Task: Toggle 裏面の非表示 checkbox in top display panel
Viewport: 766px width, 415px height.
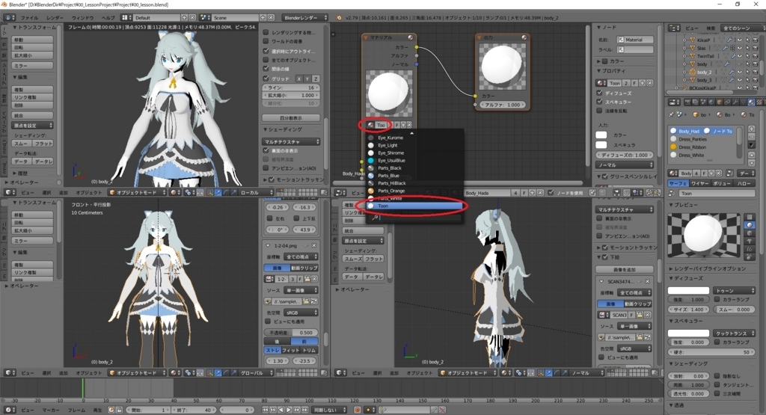Action: (x=266, y=150)
